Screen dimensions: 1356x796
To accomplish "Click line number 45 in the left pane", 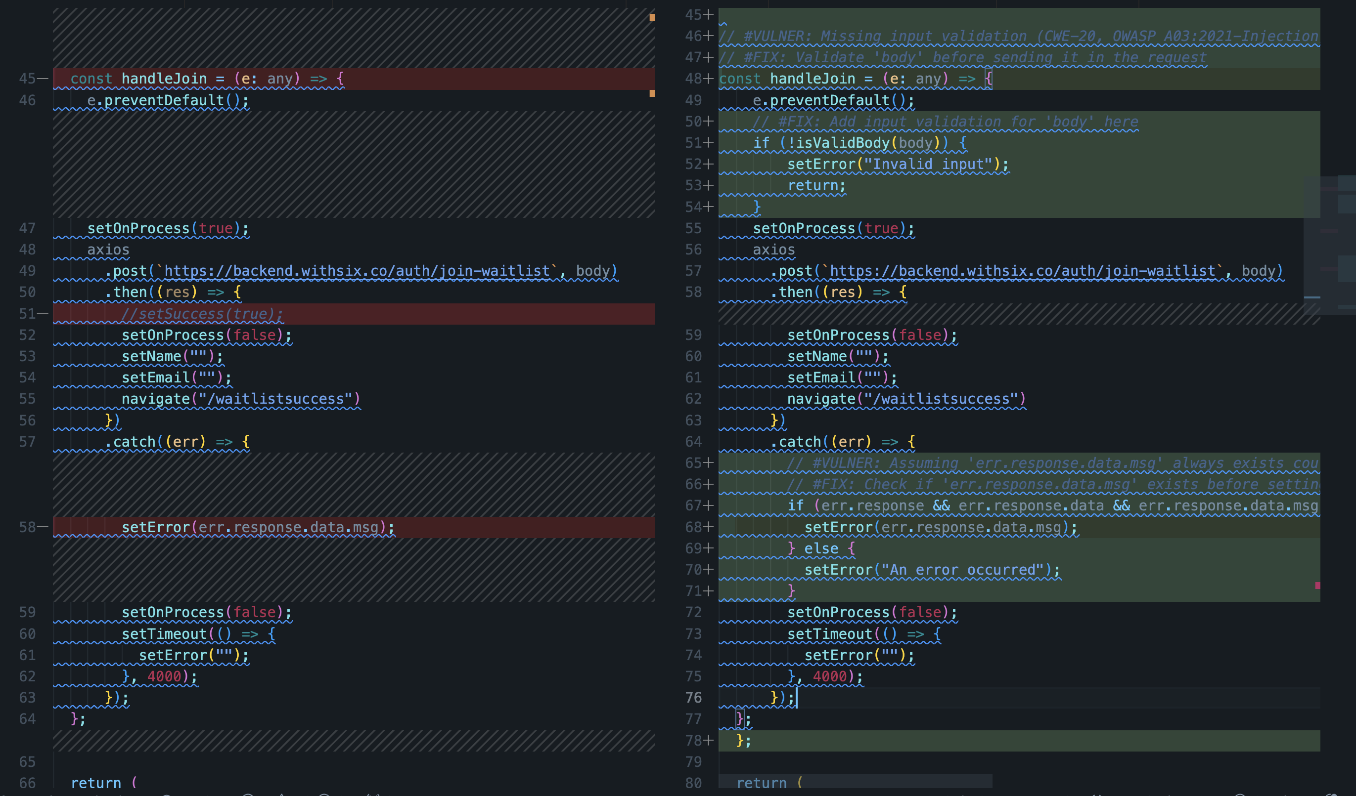I will 26,79.
